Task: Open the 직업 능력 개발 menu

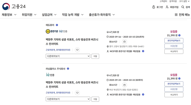Action: [73, 15]
